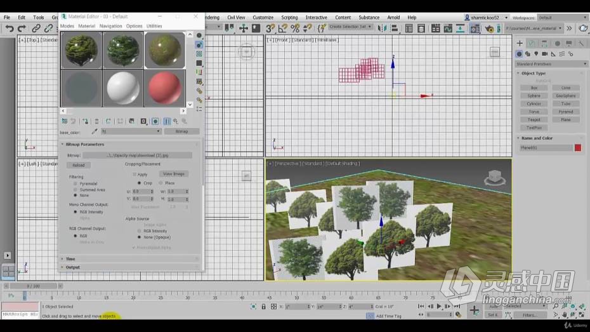The height and width of the screenshot is (332, 590).
Task: Click the Bitmap type button
Action: [x=181, y=131]
